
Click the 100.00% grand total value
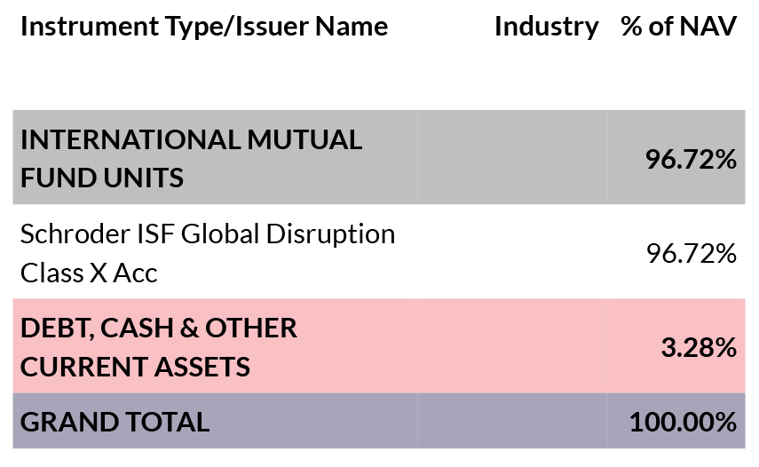(683, 422)
